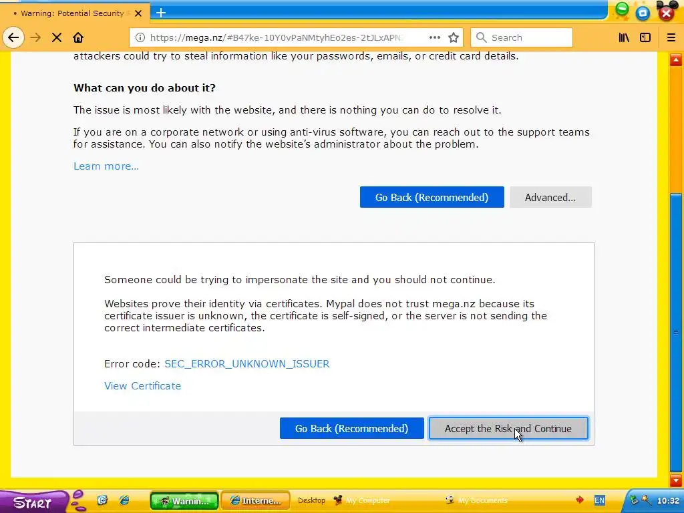Open the hamburger application menu

(671, 37)
